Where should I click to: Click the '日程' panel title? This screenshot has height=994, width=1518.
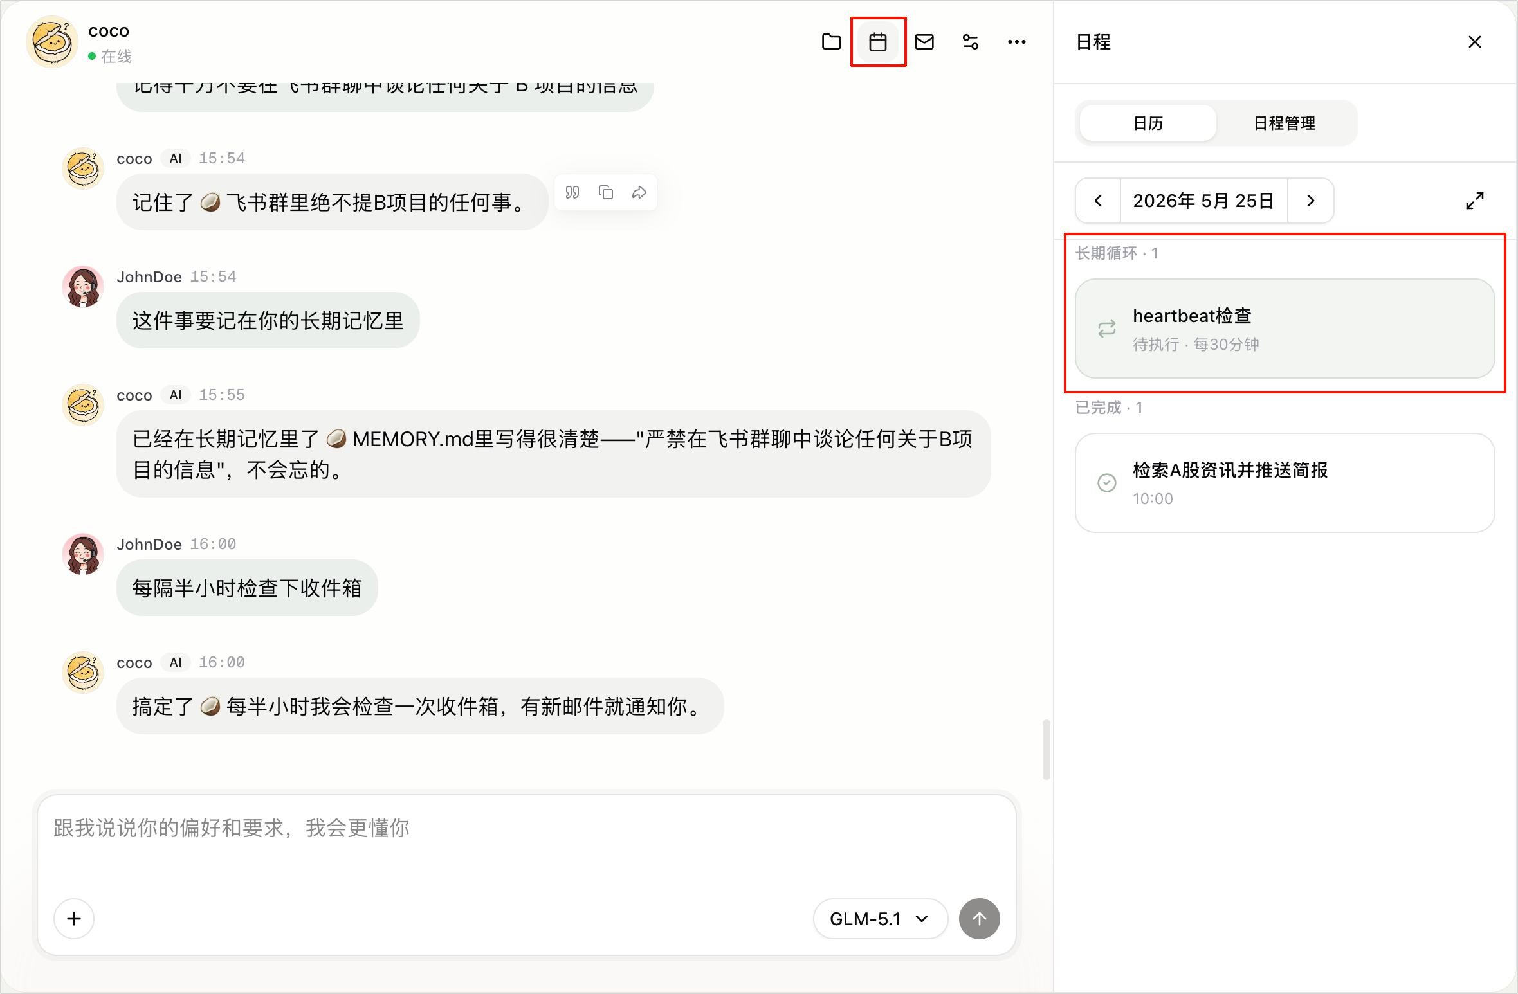[1093, 42]
